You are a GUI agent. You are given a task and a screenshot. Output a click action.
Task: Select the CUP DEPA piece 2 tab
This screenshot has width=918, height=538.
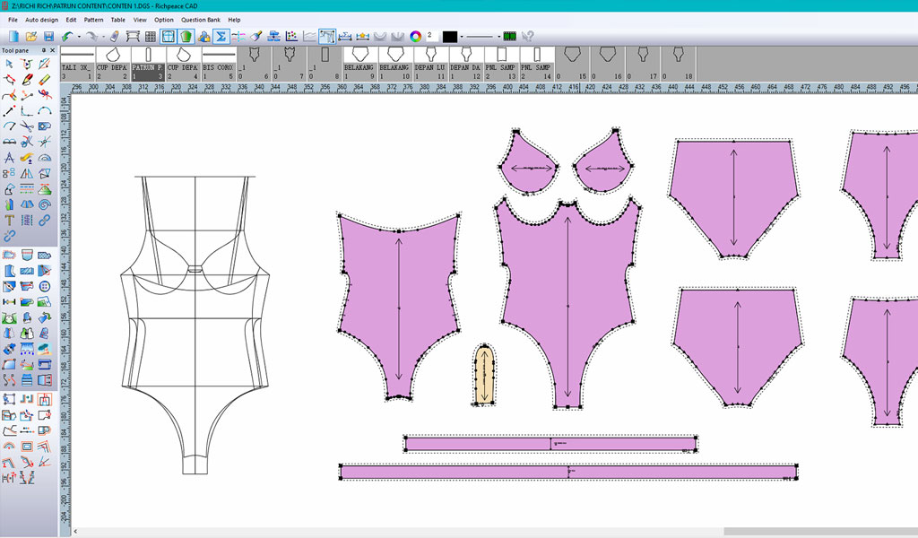[x=112, y=63]
